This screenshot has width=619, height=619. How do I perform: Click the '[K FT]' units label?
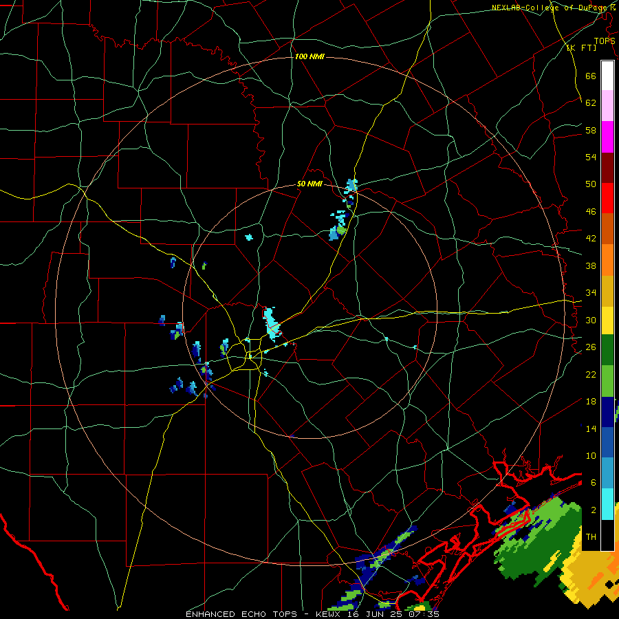(x=581, y=48)
